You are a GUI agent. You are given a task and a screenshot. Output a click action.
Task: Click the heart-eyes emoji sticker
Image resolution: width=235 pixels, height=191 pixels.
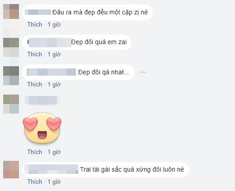point(42,128)
